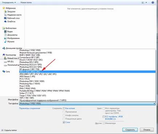158x134 pixels.
Task: Go to Рабочий стол
Action: point(13,18)
